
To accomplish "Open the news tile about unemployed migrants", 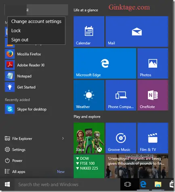I will pyautogui.click(x=137, y=166).
